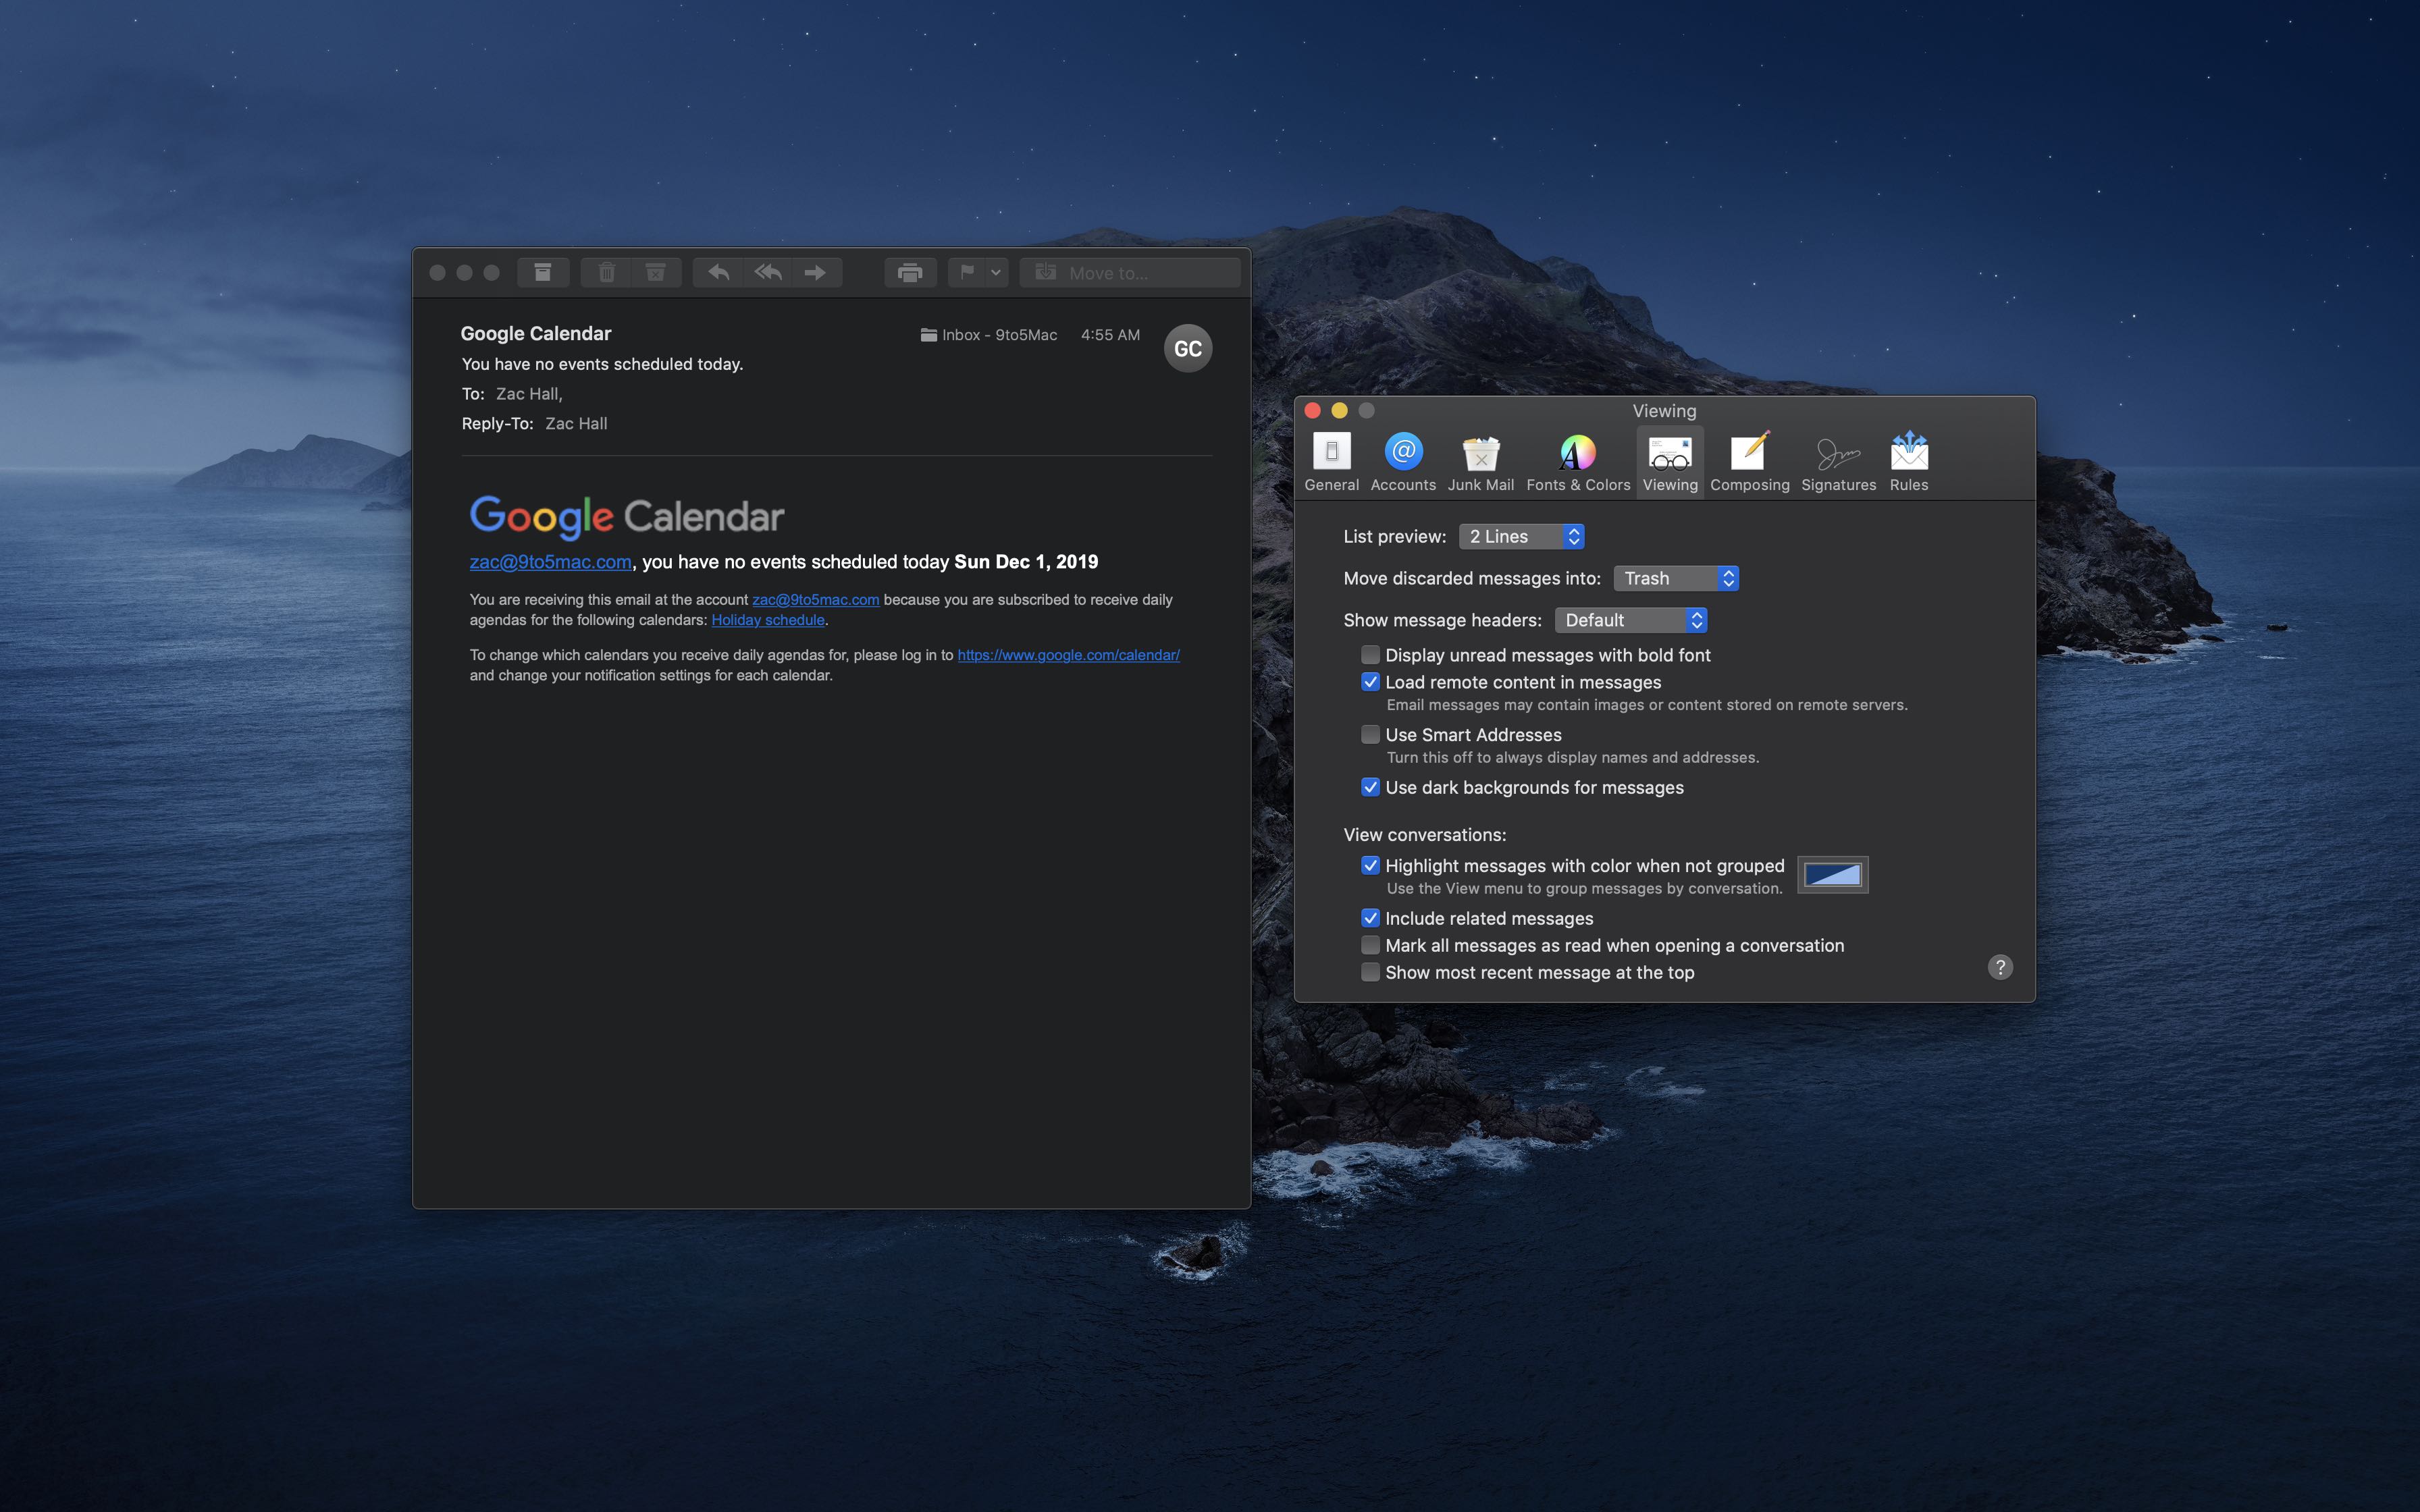Archive the Google Calendar message
This screenshot has height=1512, width=2420.
click(543, 272)
